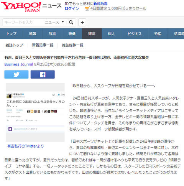The width and height of the screenshot is (184, 186).
Task: Share article via Twitter bird button
Action: click(16, 74)
